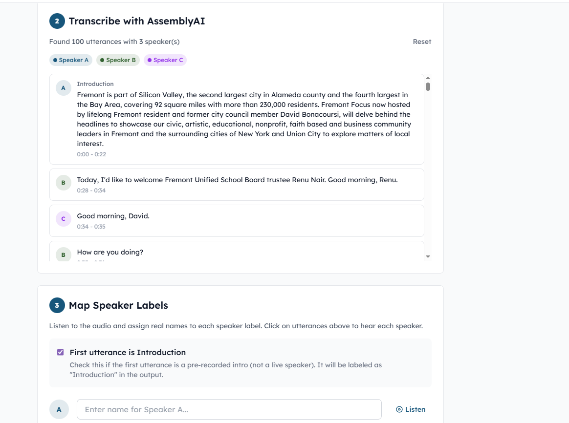This screenshot has width=569, height=423.
Task: Click the B avatar beside the welcome utterance
Action: tap(63, 183)
